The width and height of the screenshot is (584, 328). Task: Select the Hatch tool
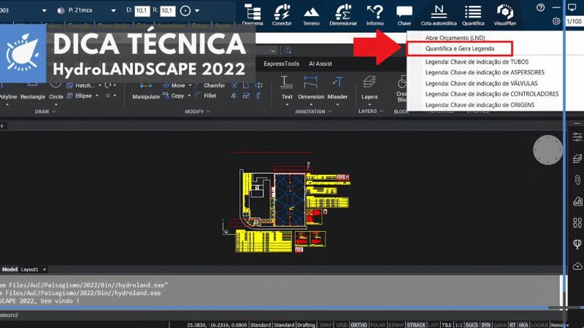pos(81,85)
